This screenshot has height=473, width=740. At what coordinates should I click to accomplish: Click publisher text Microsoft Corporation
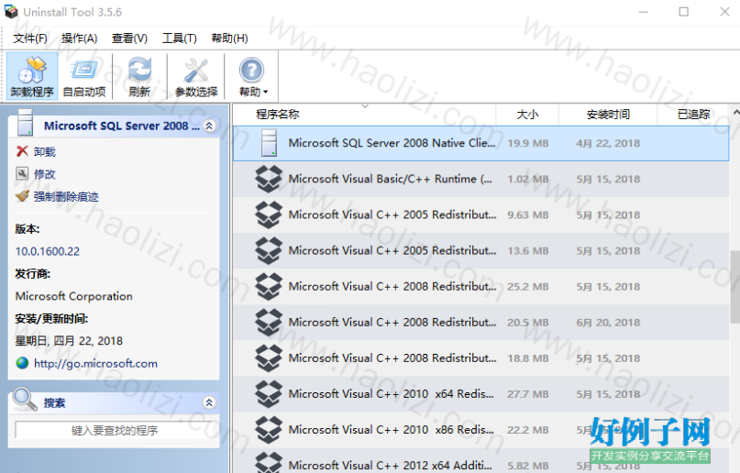point(73,296)
